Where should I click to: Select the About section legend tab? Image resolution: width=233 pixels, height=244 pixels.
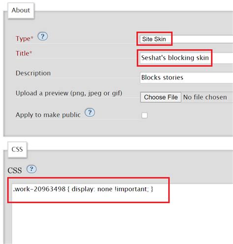tap(21, 10)
